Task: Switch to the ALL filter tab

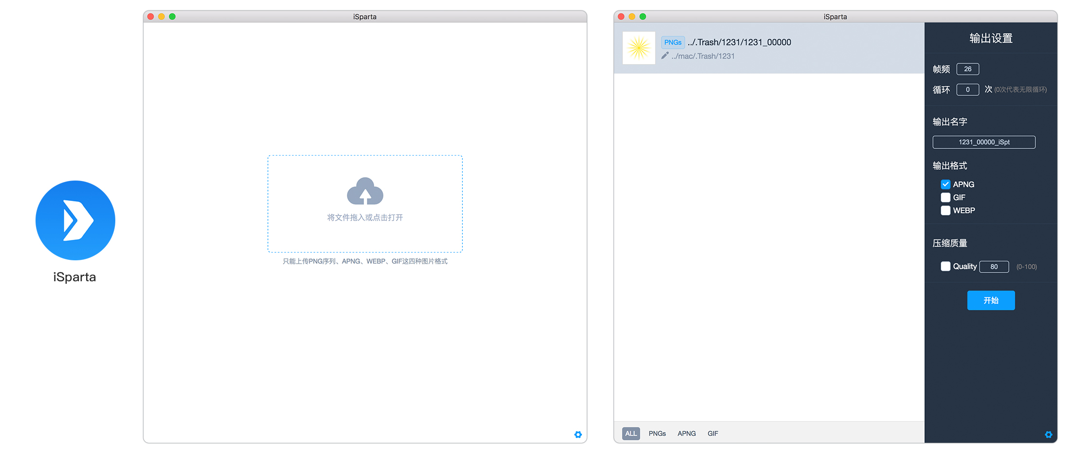Action: pos(631,434)
